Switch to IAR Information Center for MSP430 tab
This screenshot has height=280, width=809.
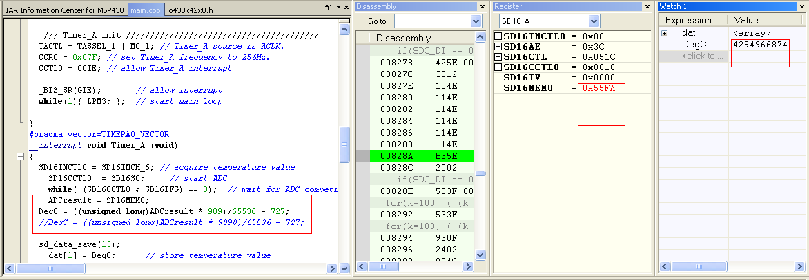click(x=65, y=10)
